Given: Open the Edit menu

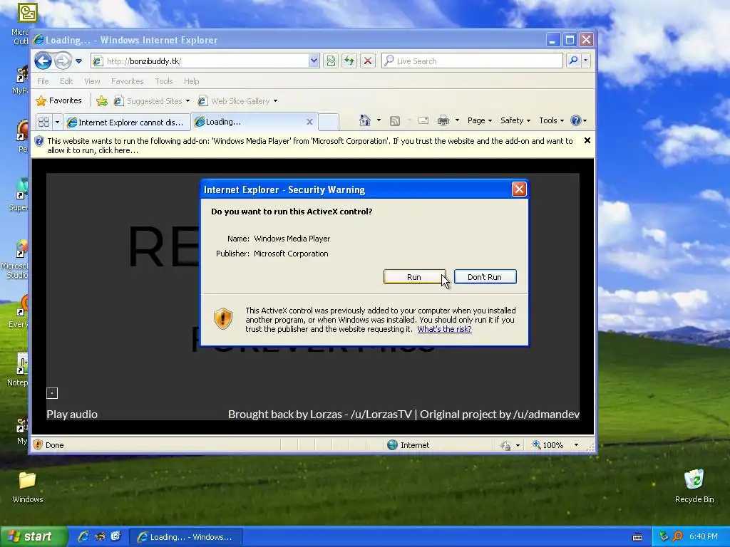Looking at the screenshot, I should 66,81.
